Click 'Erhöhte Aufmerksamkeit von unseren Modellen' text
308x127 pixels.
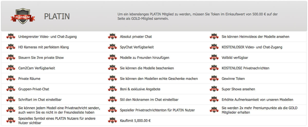click(x=257, y=100)
